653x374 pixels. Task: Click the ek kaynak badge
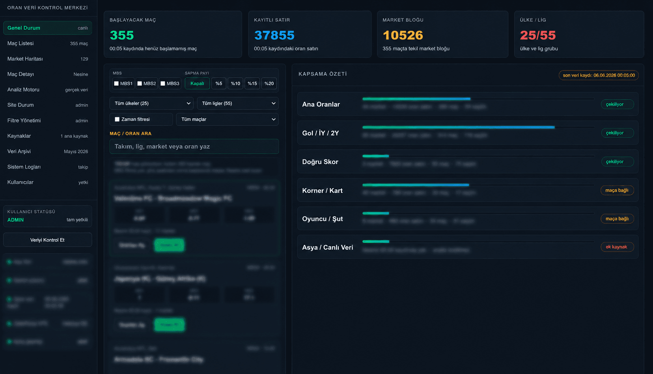pyautogui.click(x=617, y=247)
